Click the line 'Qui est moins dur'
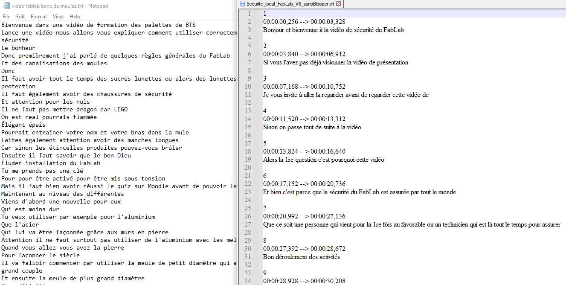Image resolution: width=566 pixels, height=285 pixels. (x=30, y=209)
